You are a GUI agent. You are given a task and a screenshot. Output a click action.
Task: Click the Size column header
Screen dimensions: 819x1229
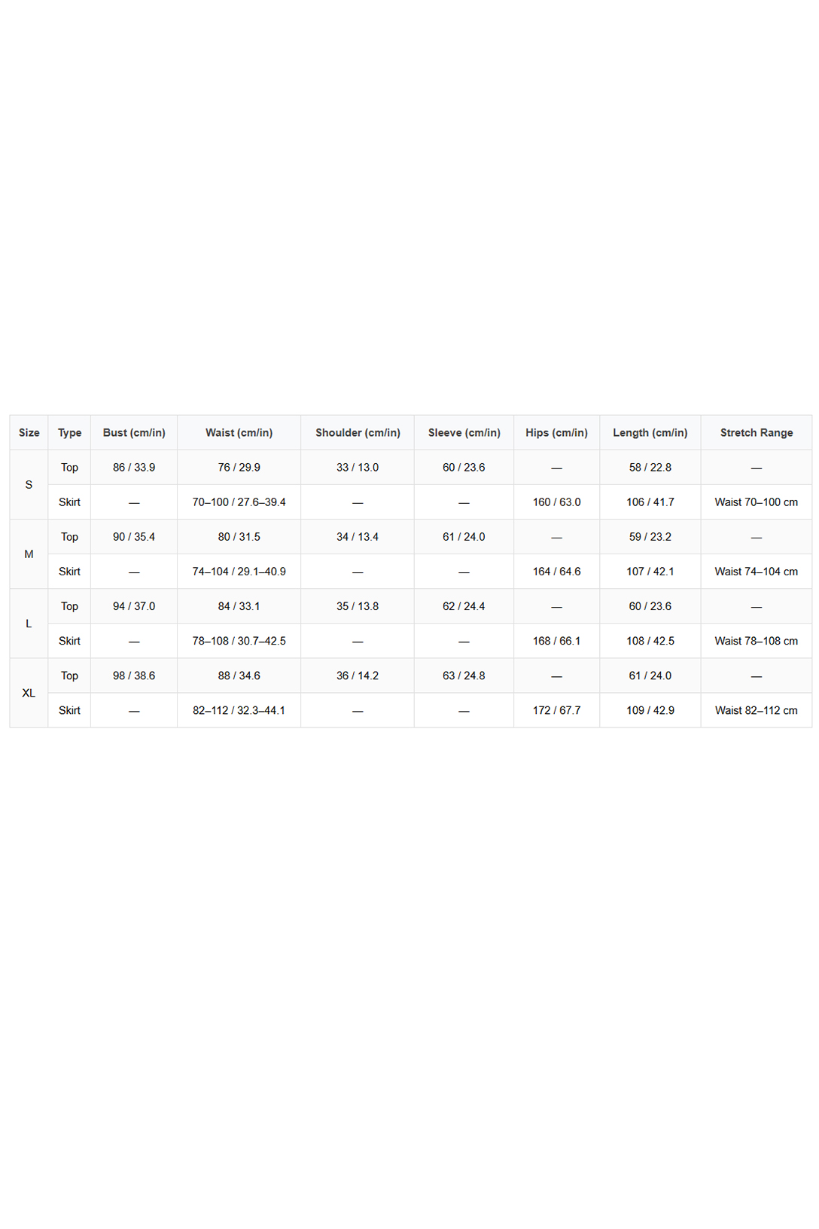pos(29,433)
